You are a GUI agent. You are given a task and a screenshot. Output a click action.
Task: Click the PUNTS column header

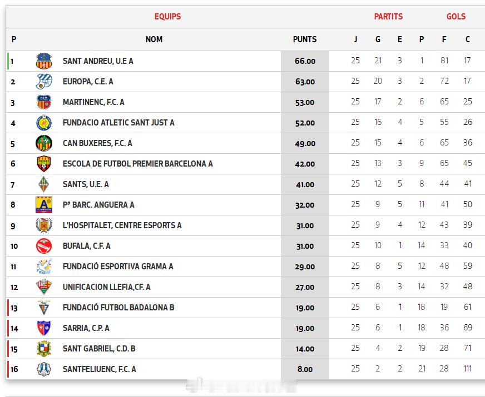(x=304, y=39)
